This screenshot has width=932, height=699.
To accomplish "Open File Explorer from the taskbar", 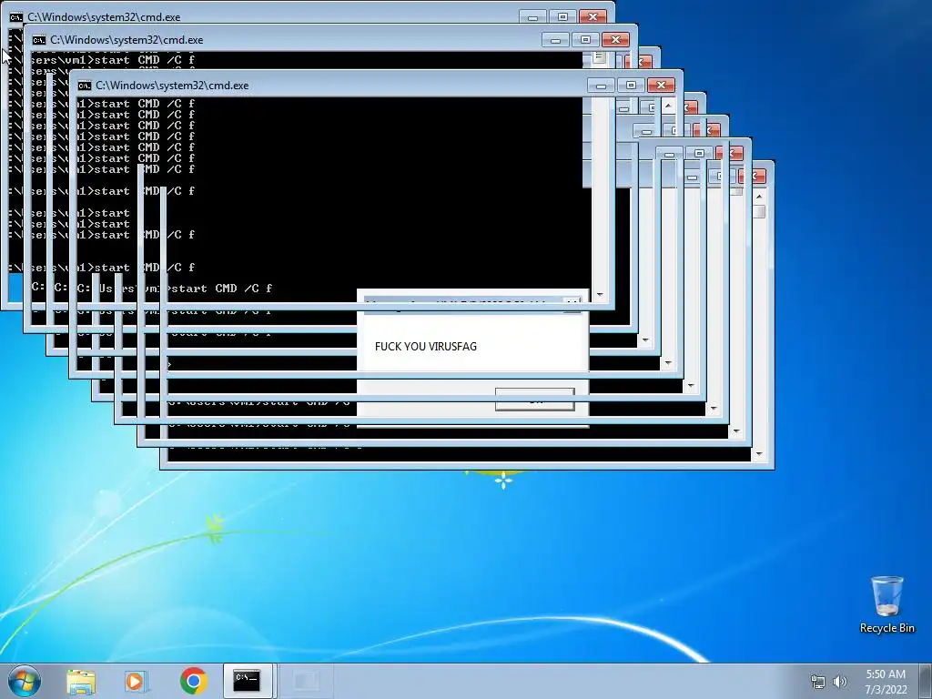I will [81, 681].
